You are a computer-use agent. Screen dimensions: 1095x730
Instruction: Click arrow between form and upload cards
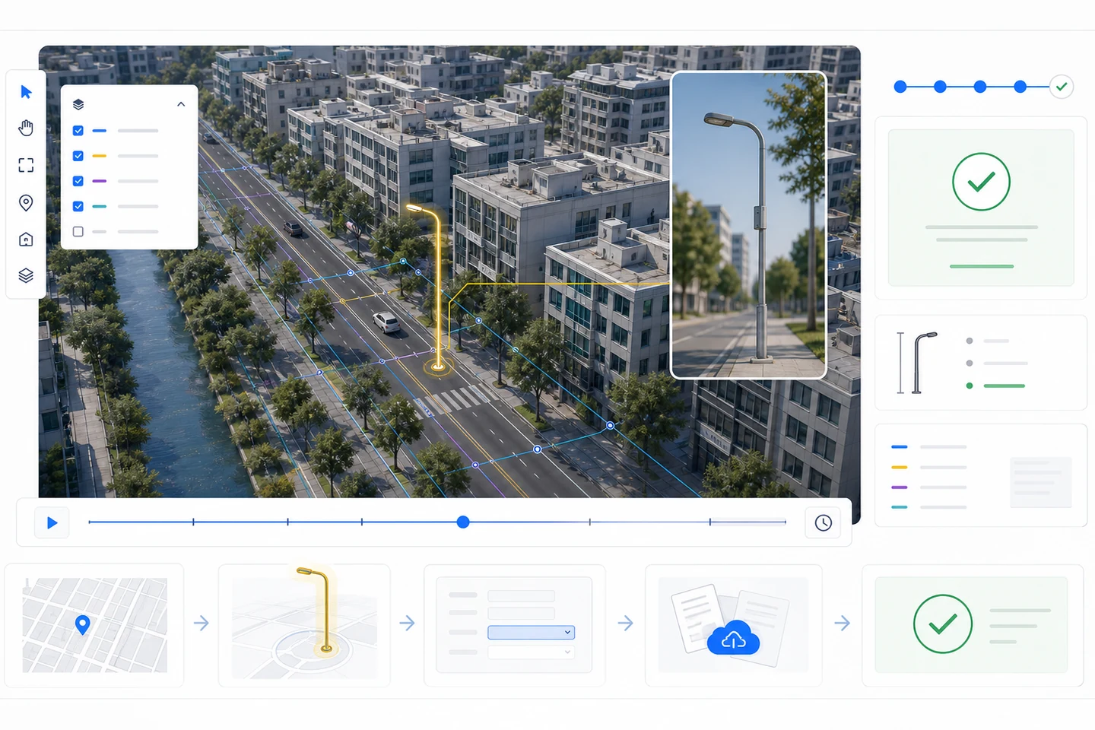(625, 624)
